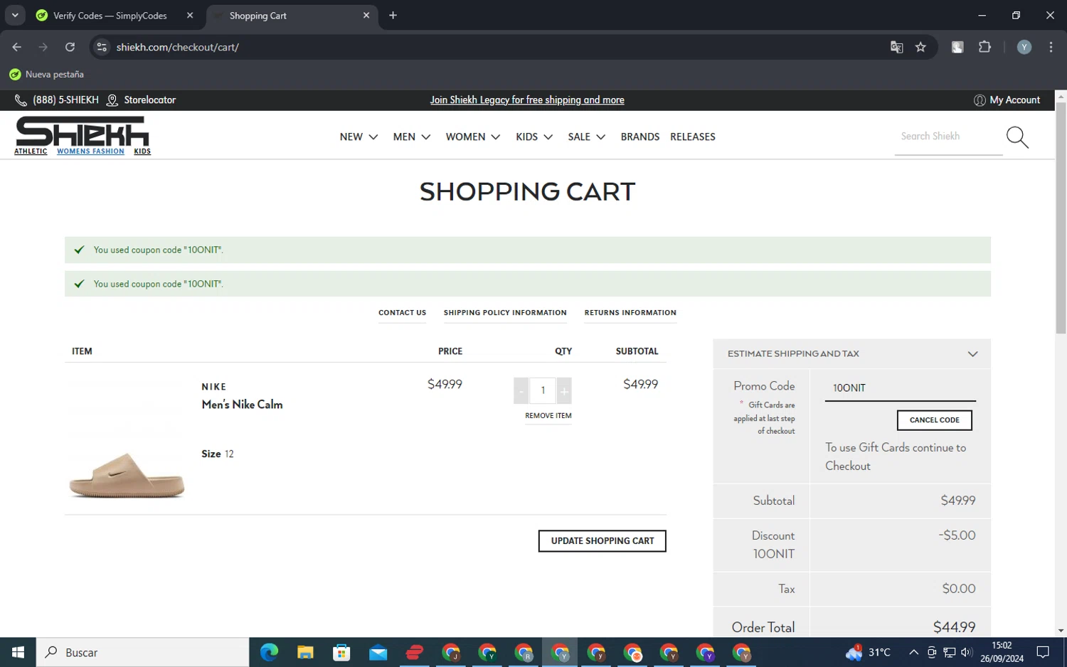Image resolution: width=1067 pixels, height=667 pixels.
Task: Click the Shiekh logo
Action: 83,131
